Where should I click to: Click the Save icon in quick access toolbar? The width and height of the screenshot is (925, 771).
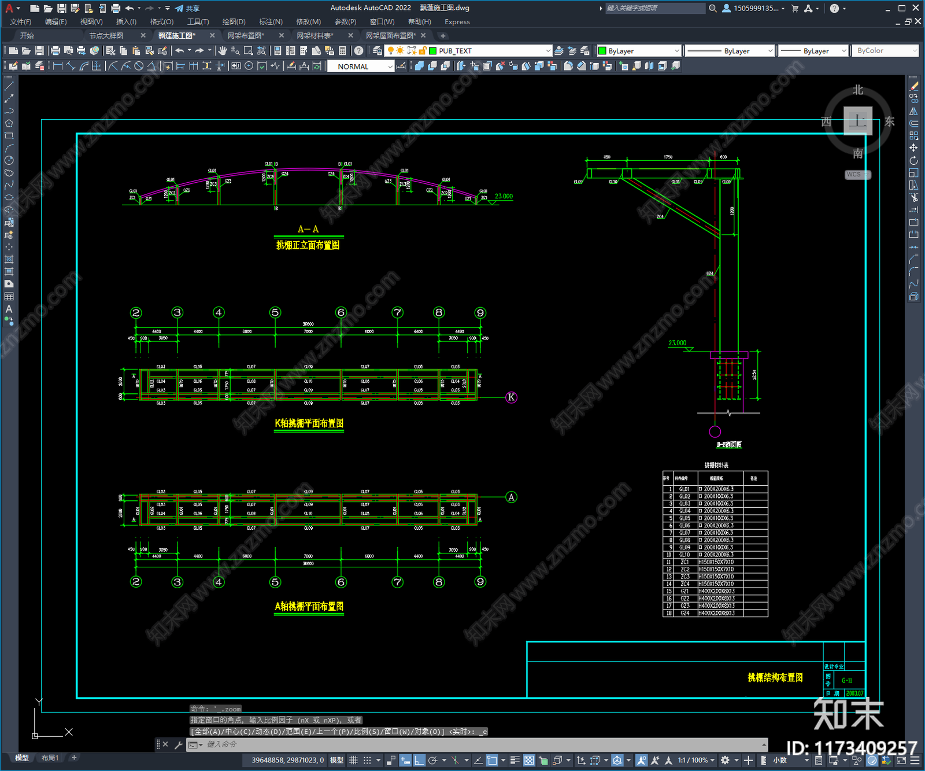point(62,8)
